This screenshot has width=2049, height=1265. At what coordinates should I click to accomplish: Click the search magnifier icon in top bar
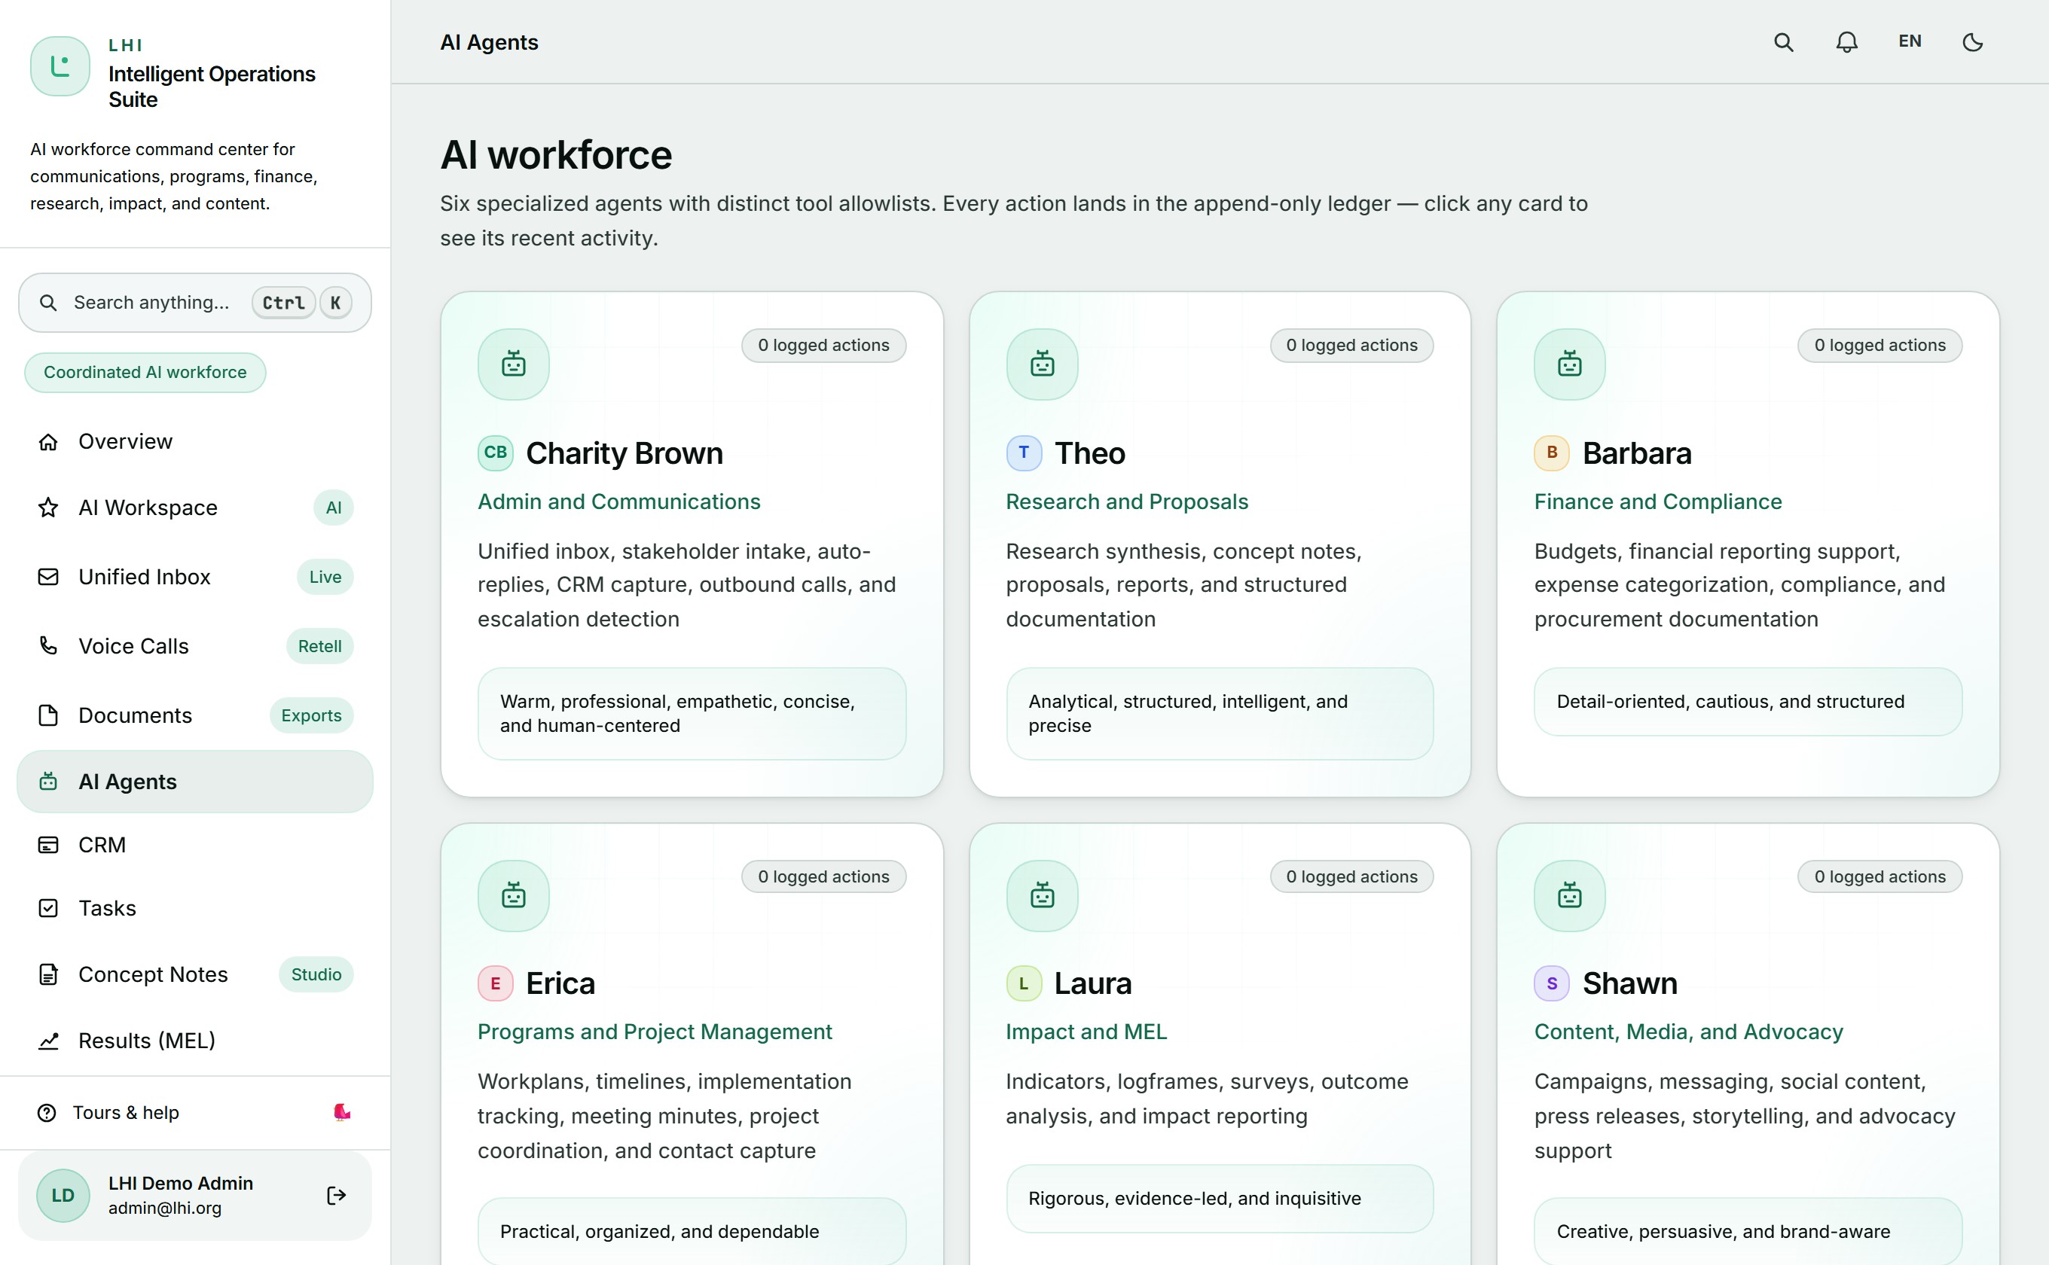(x=1784, y=42)
